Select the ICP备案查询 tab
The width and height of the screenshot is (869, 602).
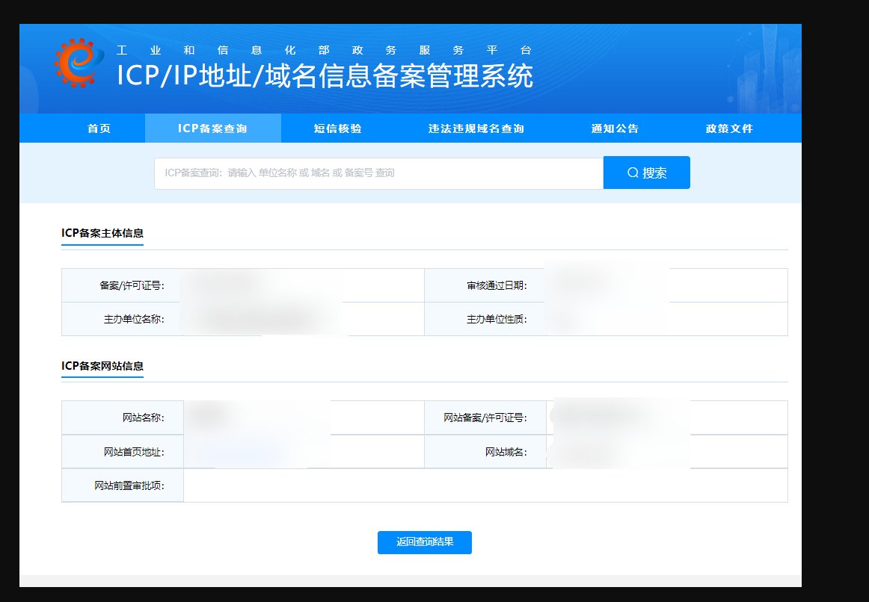coord(212,128)
